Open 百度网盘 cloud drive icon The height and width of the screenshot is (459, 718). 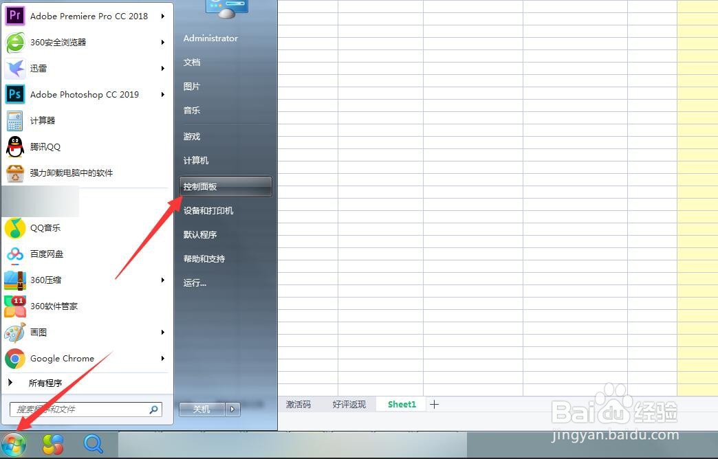[x=14, y=254]
